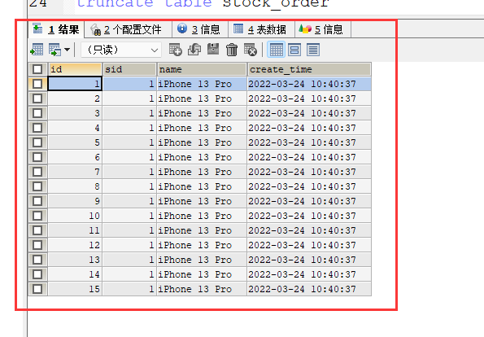Viewport: 484px width, 337px height.
Task: Check the checkbox for row id 5
Action: tap(37, 142)
